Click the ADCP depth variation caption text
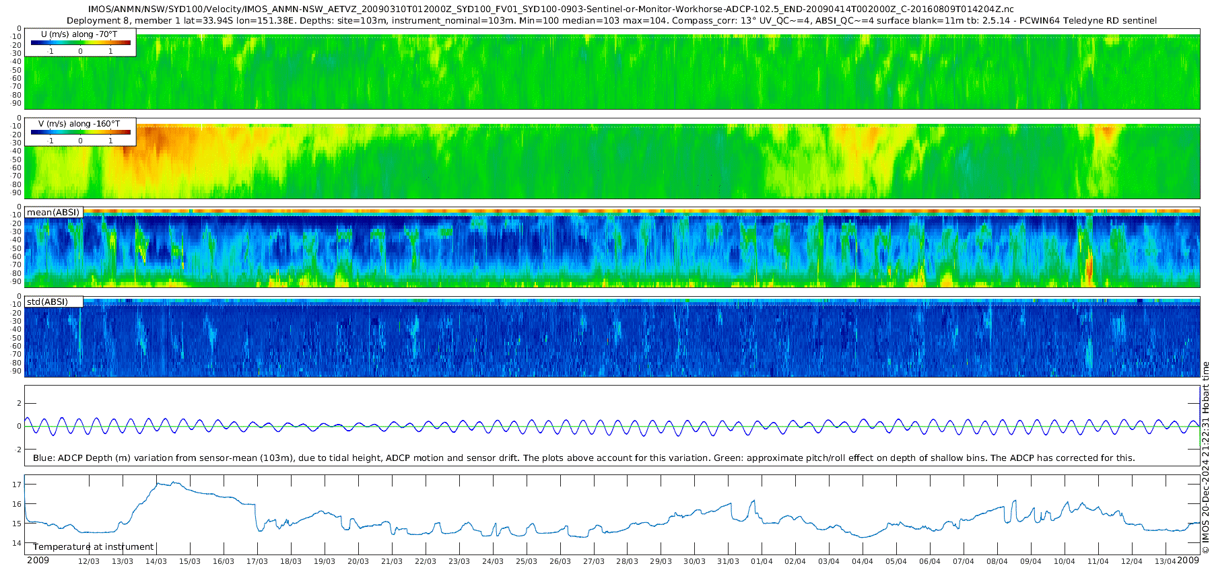 point(583,458)
